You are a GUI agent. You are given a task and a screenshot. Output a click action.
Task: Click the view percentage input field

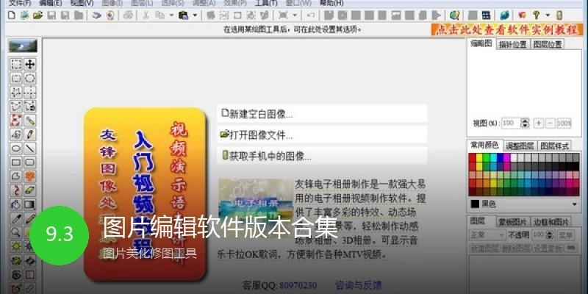point(511,123)
